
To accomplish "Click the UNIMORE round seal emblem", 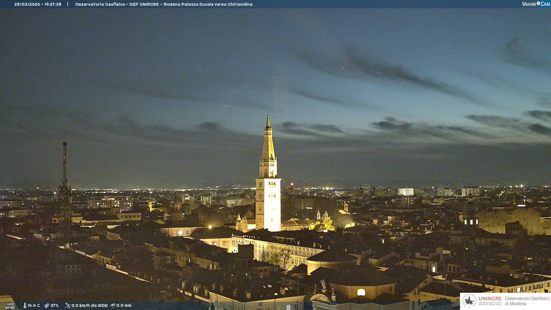I will [x=469, y=301].
